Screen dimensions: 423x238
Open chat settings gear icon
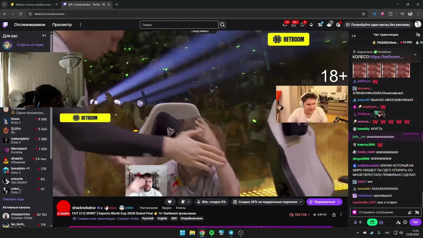405,222
